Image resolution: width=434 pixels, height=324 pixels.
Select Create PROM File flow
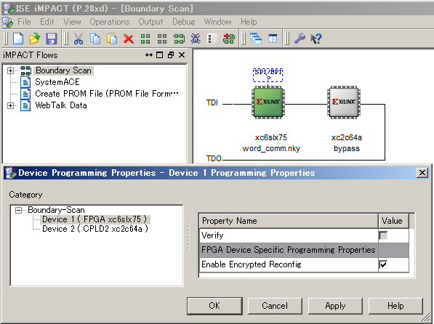(107, 94)
